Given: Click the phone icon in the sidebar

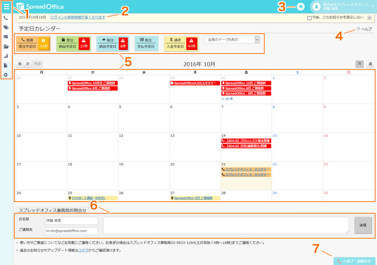Looking at the screenshot, I should (x=6, y=18).
